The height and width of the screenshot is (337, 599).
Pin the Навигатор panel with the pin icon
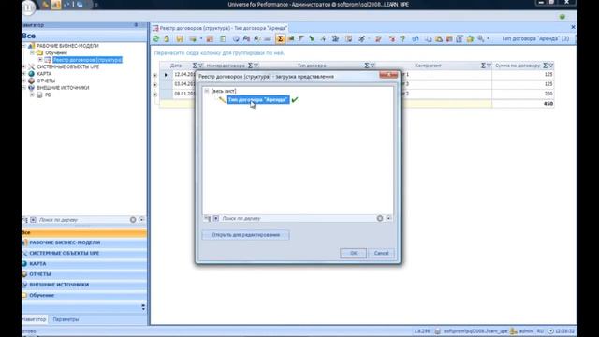click(136, 25)
